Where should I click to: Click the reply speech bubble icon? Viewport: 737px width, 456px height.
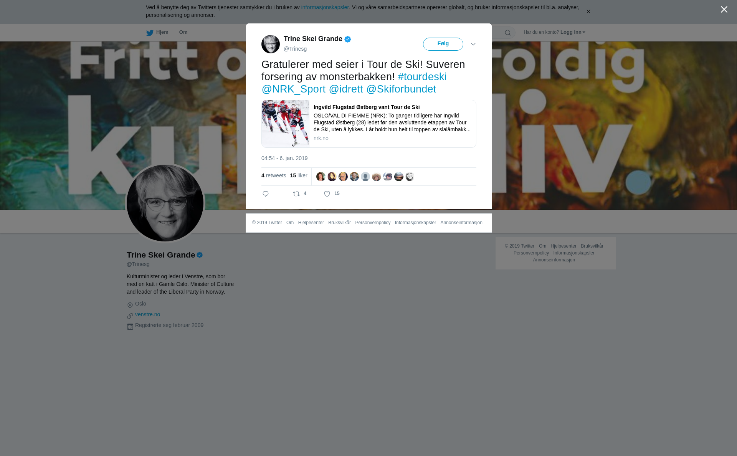(266, 194)
